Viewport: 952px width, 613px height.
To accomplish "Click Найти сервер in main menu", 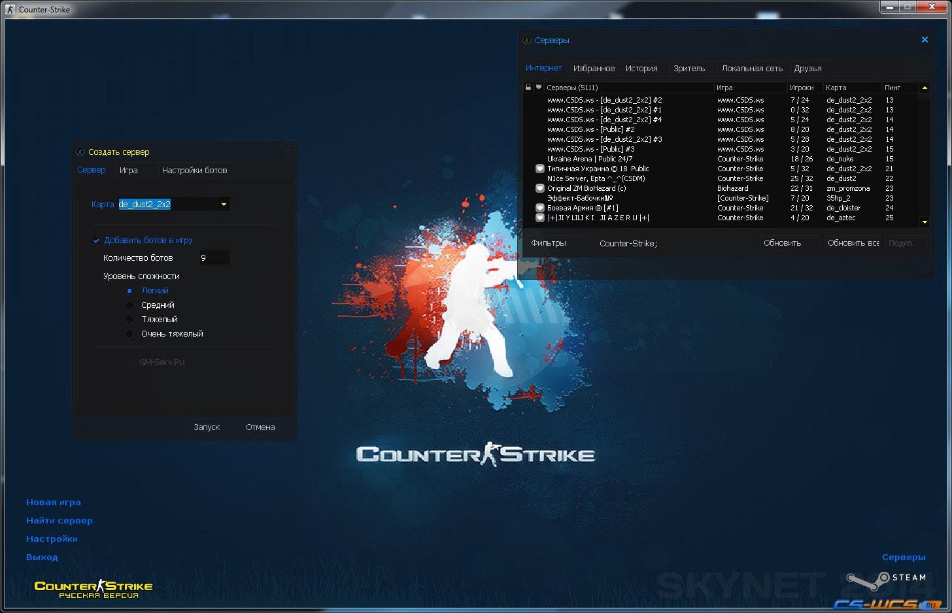I will tap(59, 521).
